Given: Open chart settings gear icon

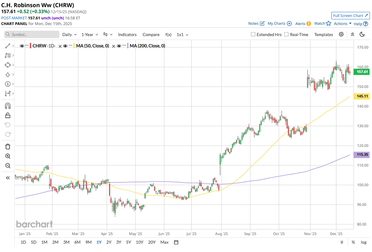Looking at the screenshot, I should tap(341, 35).
